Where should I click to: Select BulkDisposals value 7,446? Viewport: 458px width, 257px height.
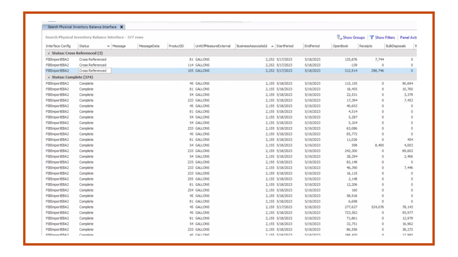409,168
